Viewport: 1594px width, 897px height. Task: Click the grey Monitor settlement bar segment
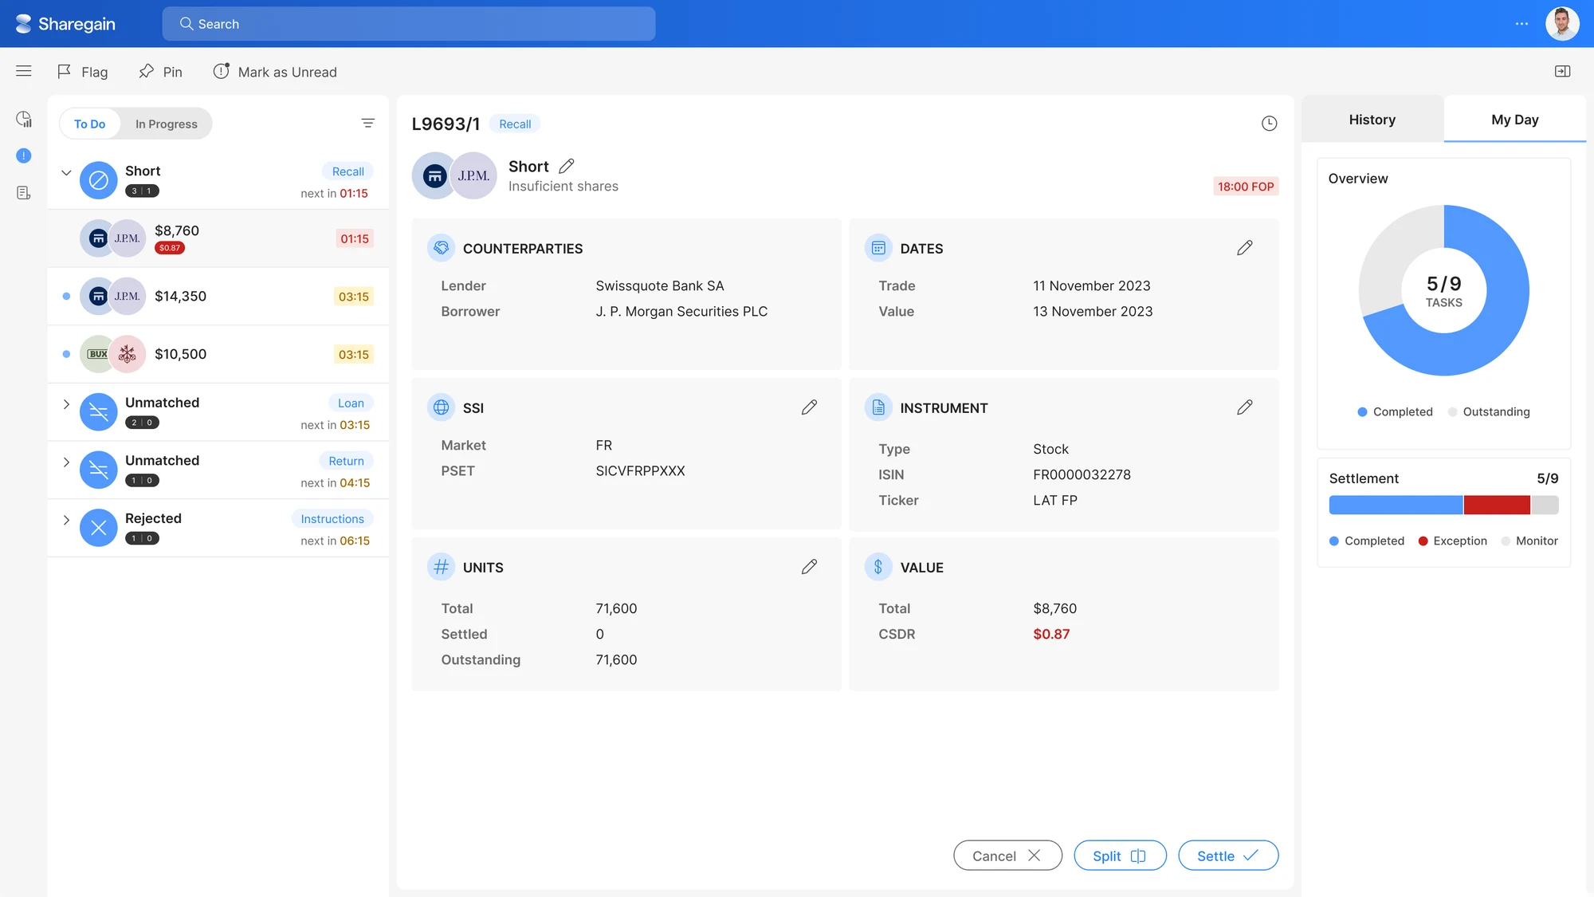coord(1545,505)
